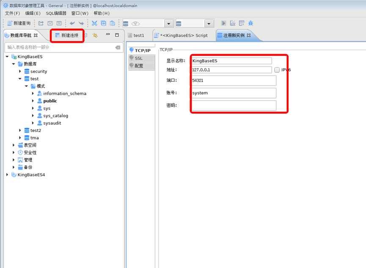Open the active connection dropdown arrow
The height and width of the screenshot is (268, 366).
coord(168,23)
